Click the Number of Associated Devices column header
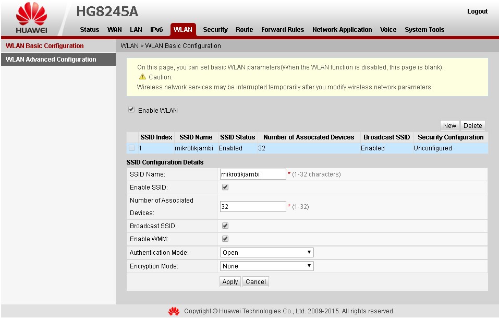This screenshot has width=499, height=318. (309, 137)
